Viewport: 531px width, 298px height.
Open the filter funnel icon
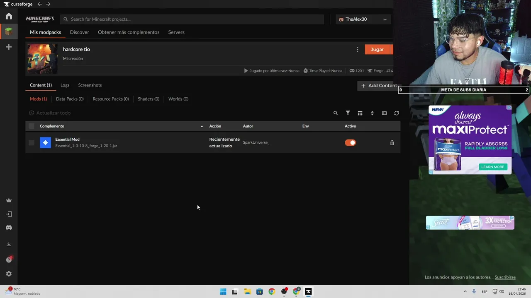[348, 113]
